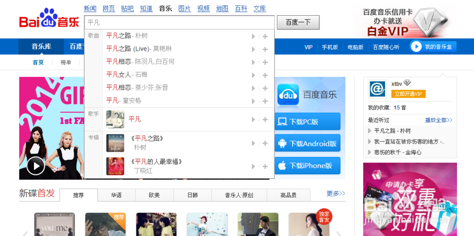Open 文库 link
The width and height of the screenshot is (474, 236).
click(x=260, y=9)
